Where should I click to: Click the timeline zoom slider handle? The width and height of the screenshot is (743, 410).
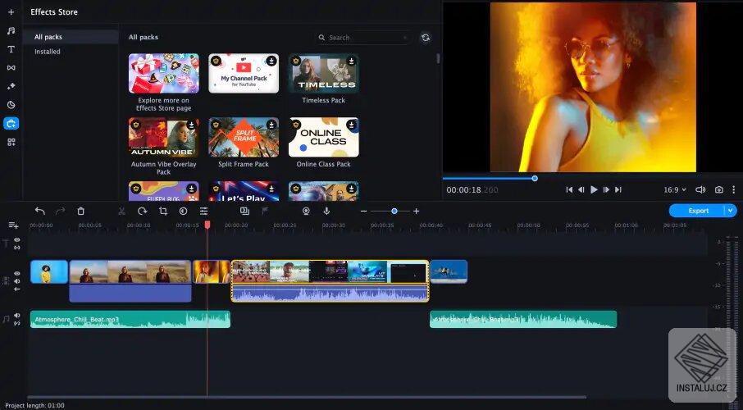pyautogui.click(x=394, y=211)
